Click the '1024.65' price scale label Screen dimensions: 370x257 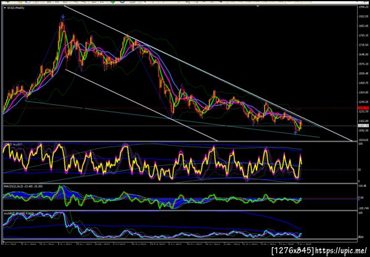[x=364, y=140]
